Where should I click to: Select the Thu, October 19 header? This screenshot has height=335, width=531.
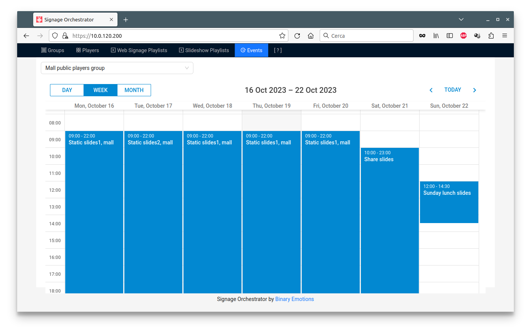point(272,106)
